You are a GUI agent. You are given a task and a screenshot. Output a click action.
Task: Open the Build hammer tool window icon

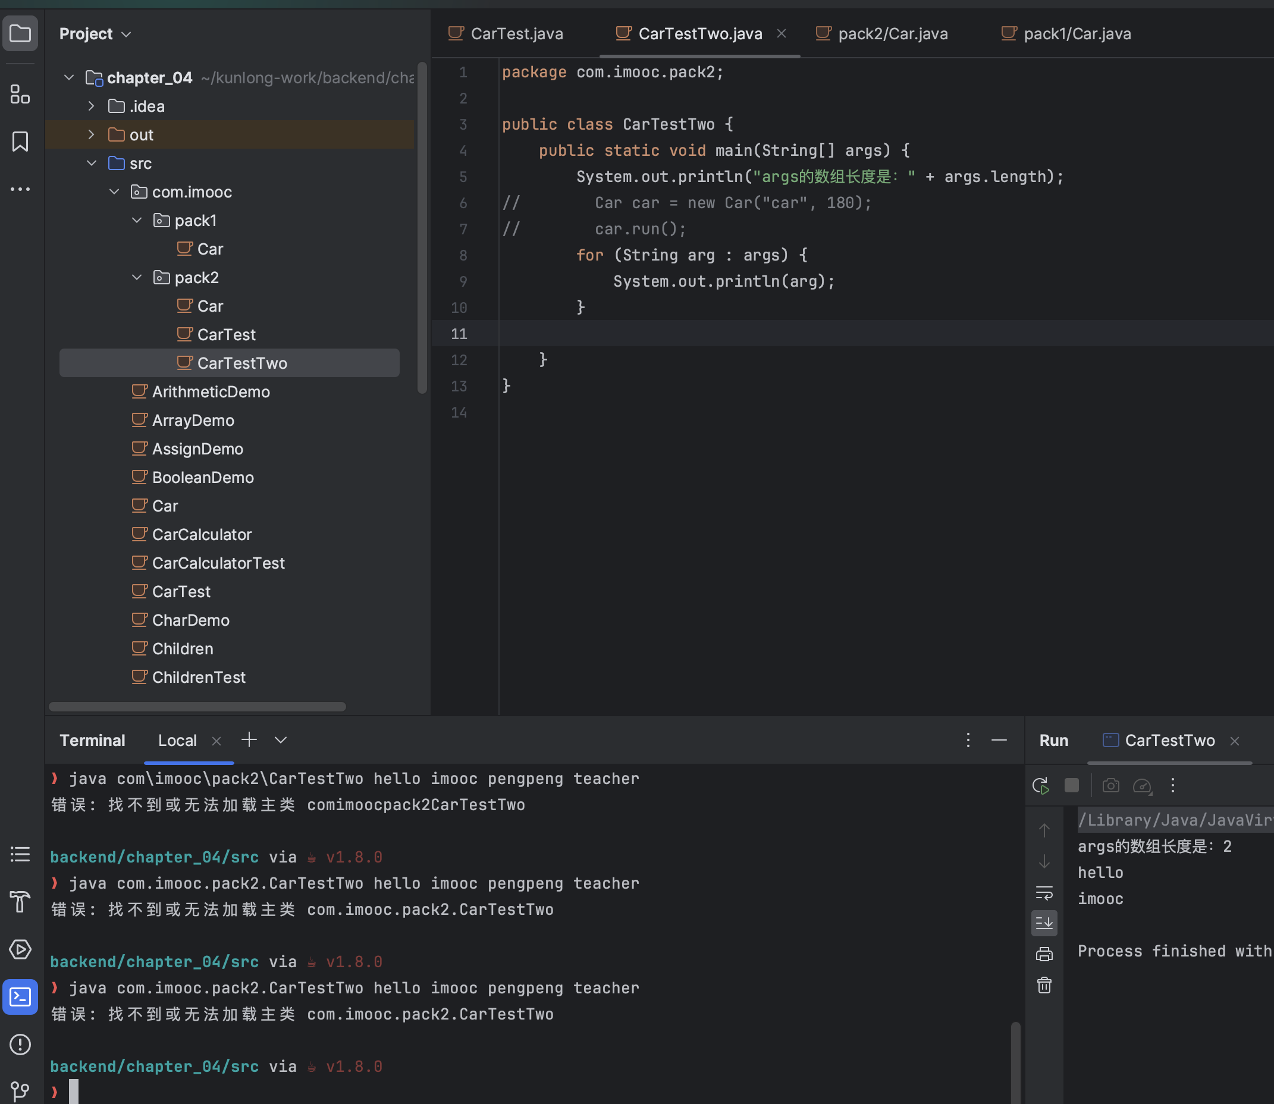(20, 901)
